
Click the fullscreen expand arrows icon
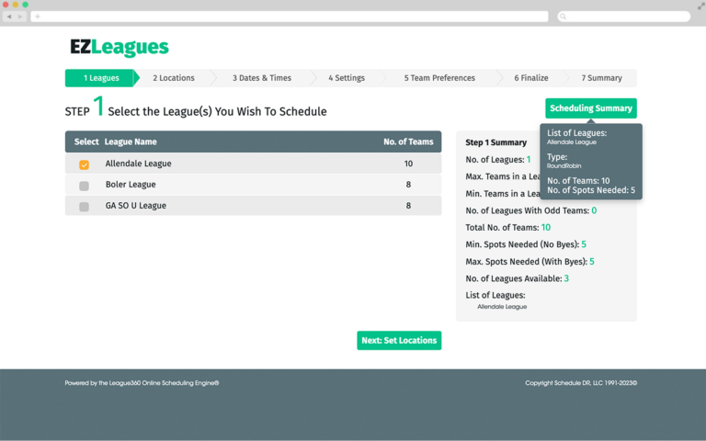(700, 6)
